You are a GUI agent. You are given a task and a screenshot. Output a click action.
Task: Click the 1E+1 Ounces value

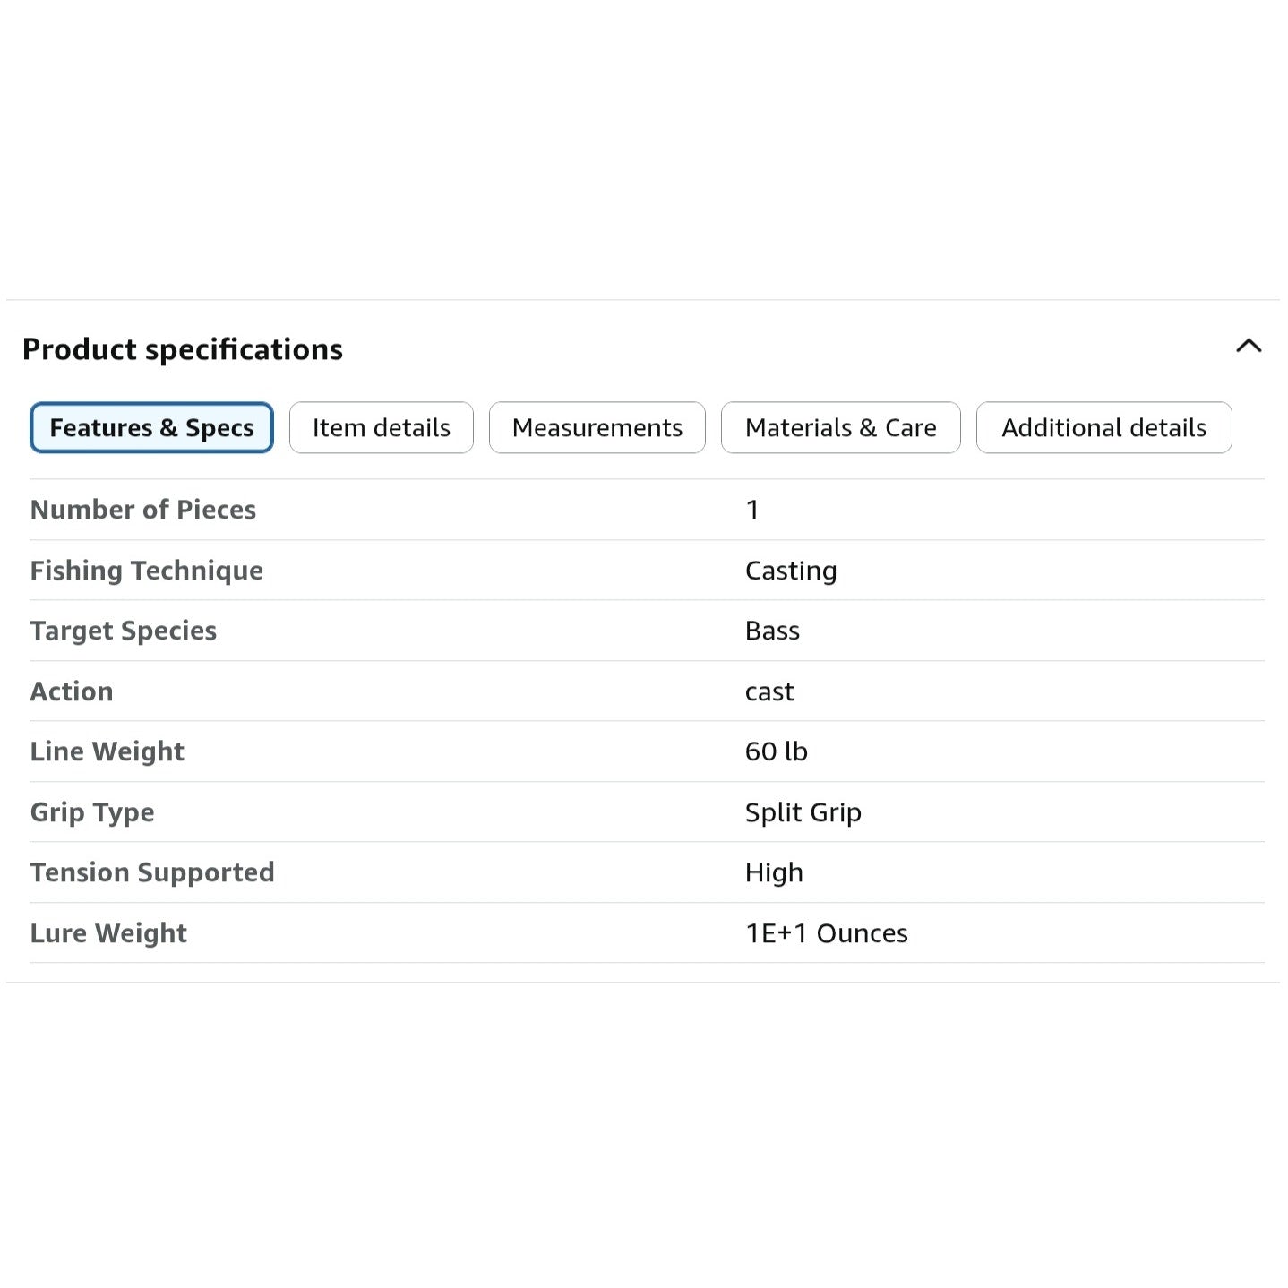(827, 933)
